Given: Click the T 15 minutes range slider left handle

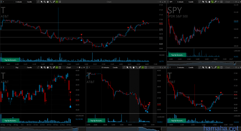Looking at the screenshot, I should click(x=138, y=129).
